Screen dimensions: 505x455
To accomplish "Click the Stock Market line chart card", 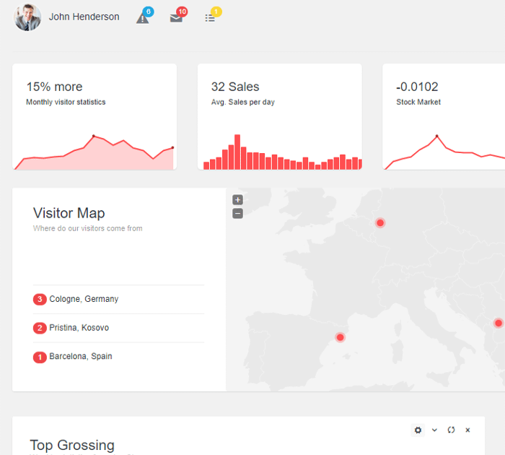I will coord(443,116).
